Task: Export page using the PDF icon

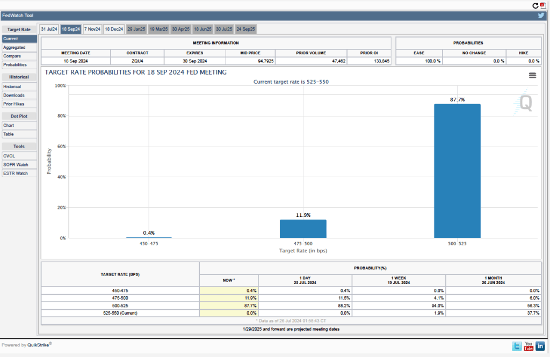Action: pos(542,5)
